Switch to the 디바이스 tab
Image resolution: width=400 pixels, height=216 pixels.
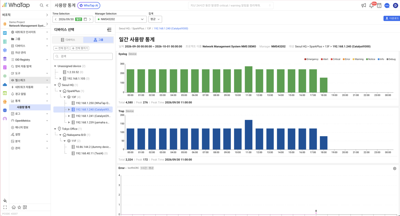click(x=68, y=40)
